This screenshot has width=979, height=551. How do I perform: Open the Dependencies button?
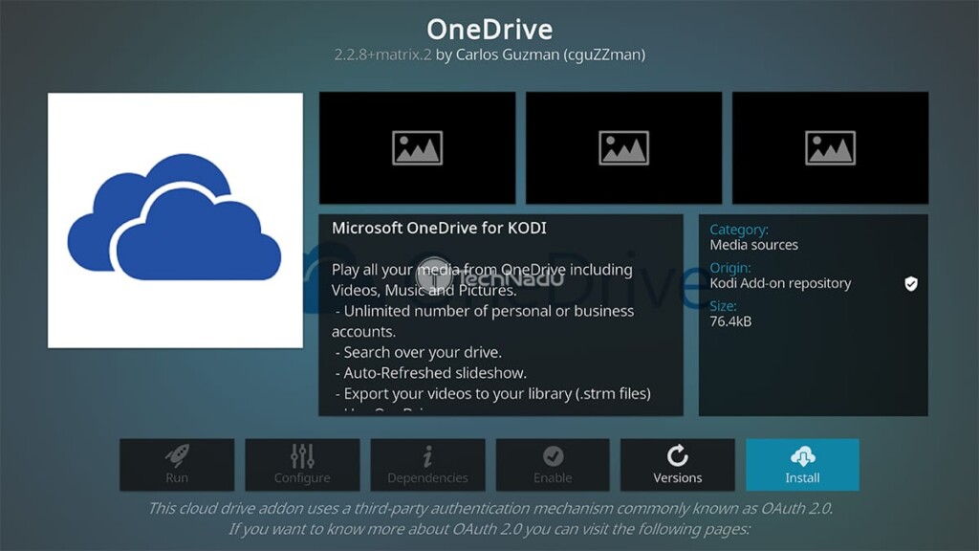427,464
